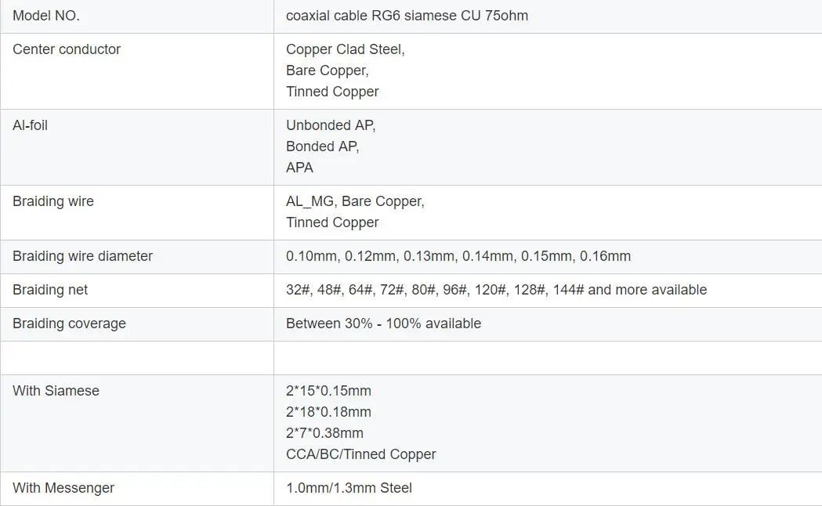The height and width of the screenshot is (506, 822).
Task: Click the 'With Siamese' row label
Action: click(x=56, y=391)
